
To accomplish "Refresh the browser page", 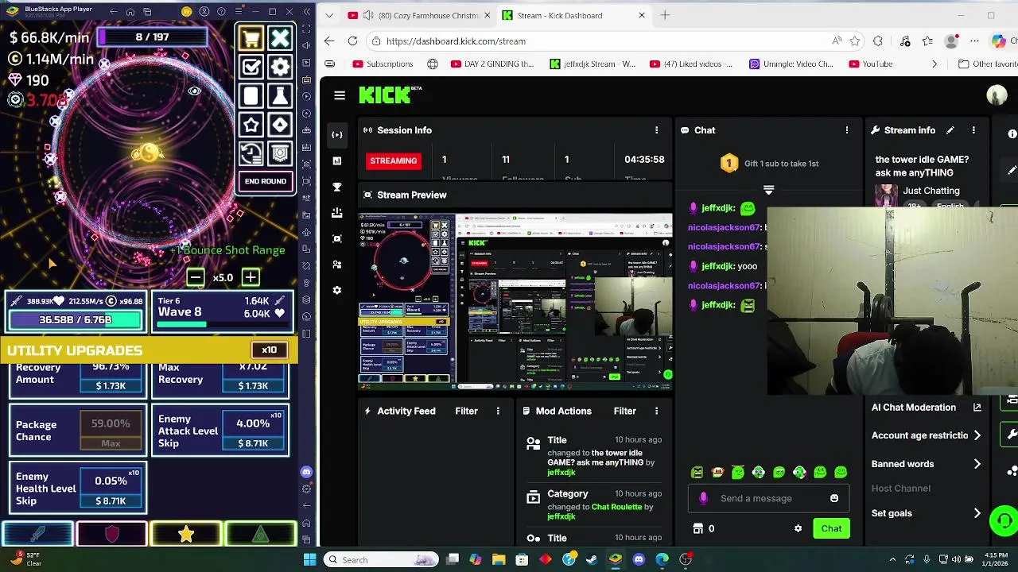I will (x=352, y=41).
